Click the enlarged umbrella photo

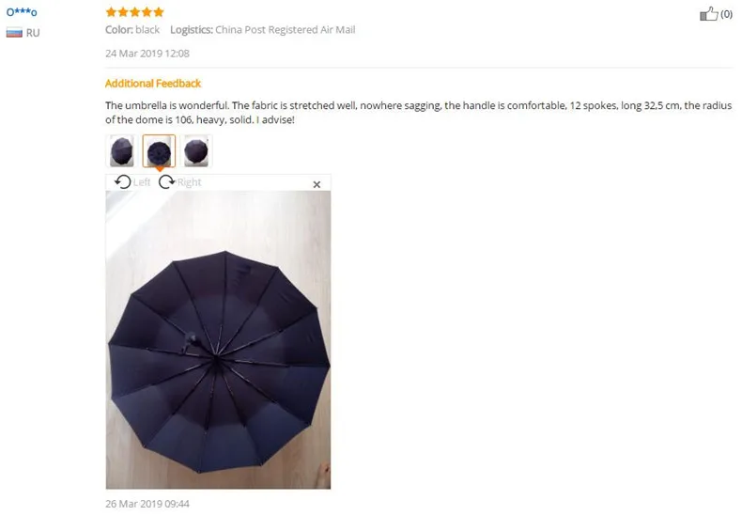pyautogui.click(x=218, y=339)
